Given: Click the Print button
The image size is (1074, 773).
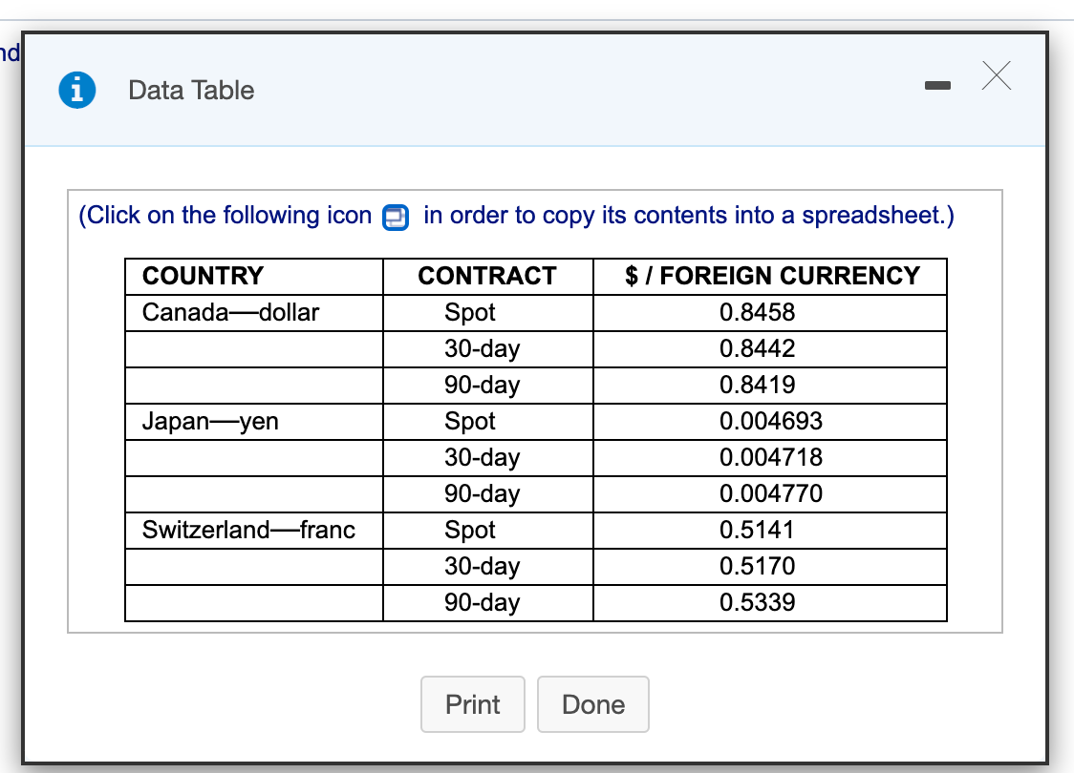Looking at the screenshot, I should click(473, 704).
